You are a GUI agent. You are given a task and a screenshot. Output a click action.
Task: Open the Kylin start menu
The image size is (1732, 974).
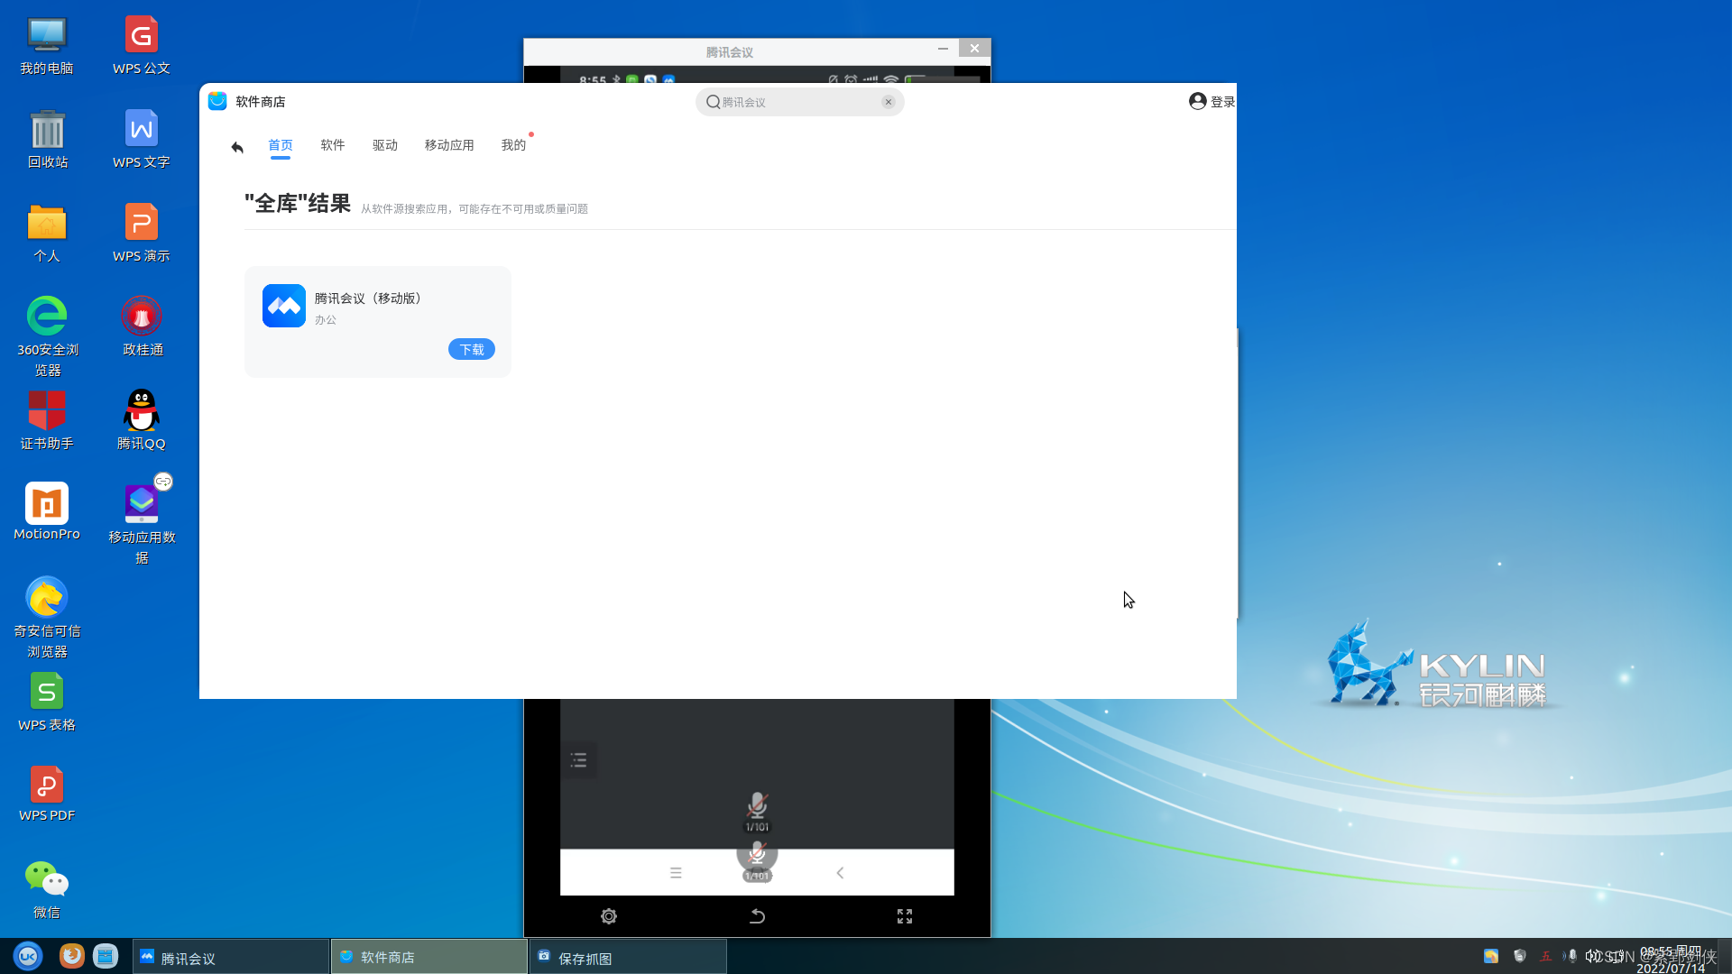(x=28, y=956)
